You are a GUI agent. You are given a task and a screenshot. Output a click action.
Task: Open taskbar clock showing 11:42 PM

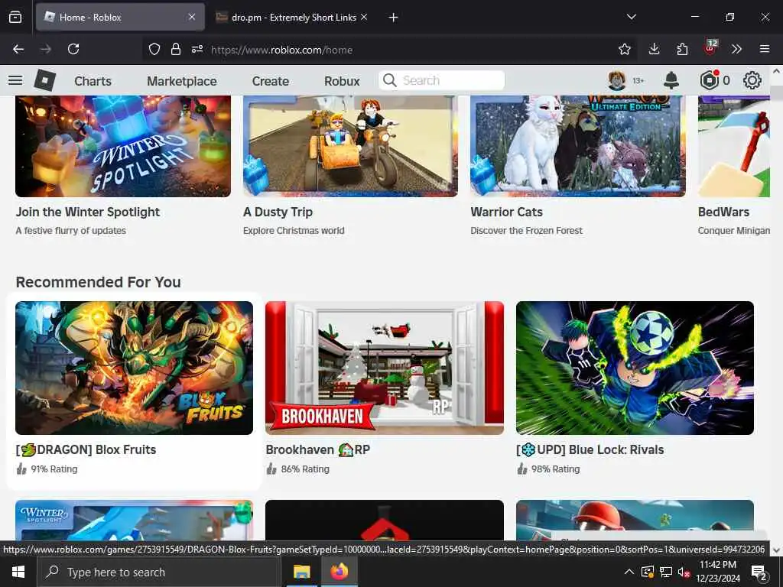pos(717,572)
